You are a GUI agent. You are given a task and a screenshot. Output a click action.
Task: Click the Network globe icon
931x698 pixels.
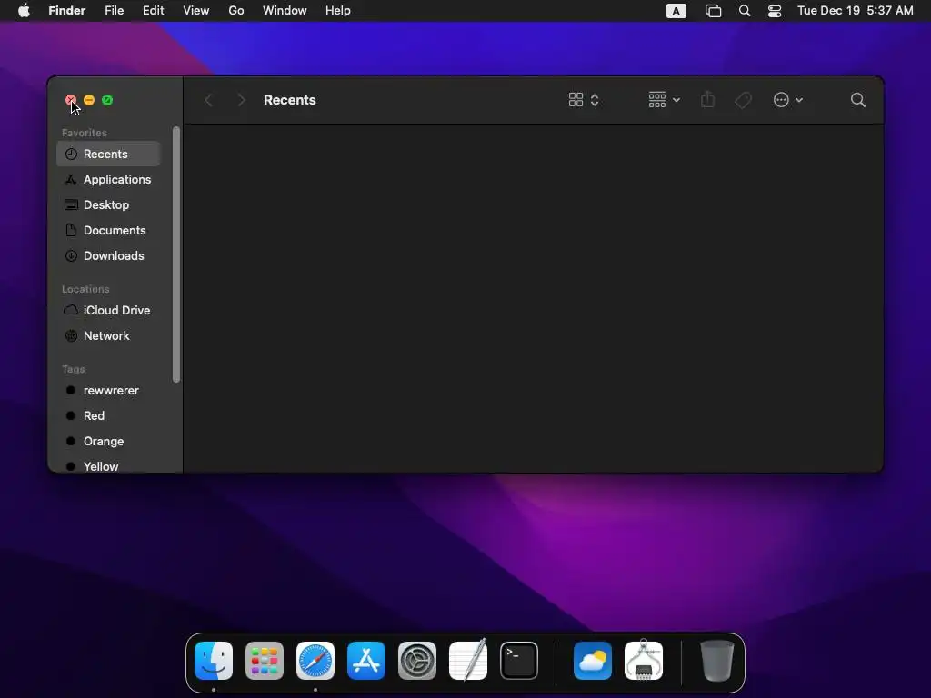pyautogui.click(x=71, y=336)
